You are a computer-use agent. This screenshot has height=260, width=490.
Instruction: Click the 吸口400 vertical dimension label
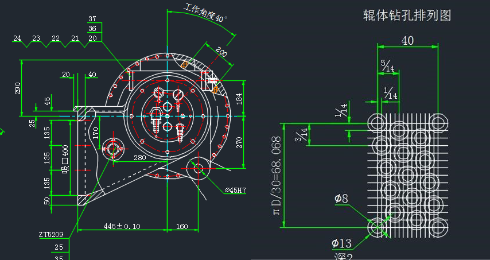[x=65, y=158]
